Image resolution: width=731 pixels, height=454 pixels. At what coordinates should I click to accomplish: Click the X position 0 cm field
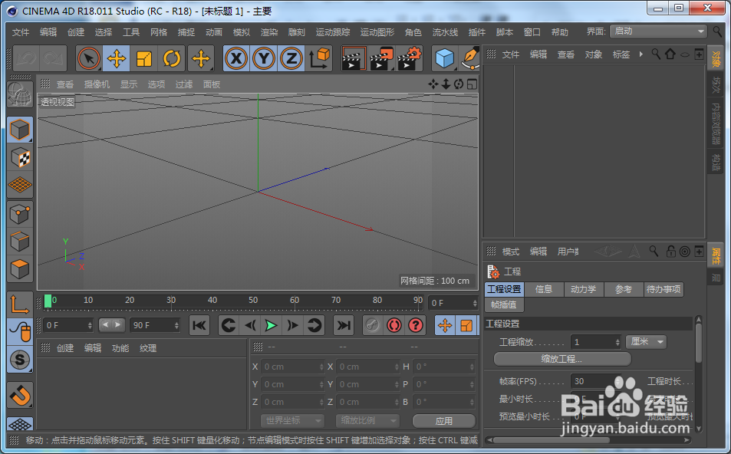pos(291,367)
